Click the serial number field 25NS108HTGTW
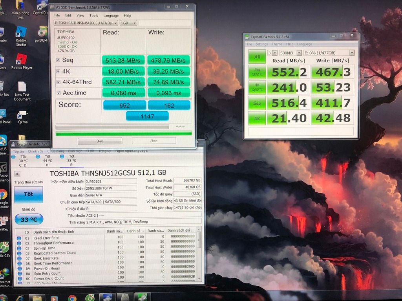Image resolution: width=402 pixels, height=301 pixels. [x=111, y=188]
